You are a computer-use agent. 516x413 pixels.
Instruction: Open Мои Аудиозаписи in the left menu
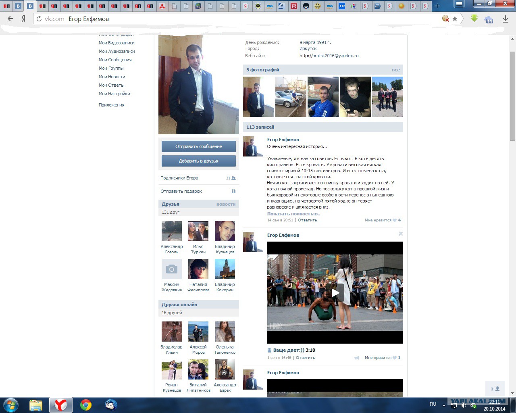point(117,51)
